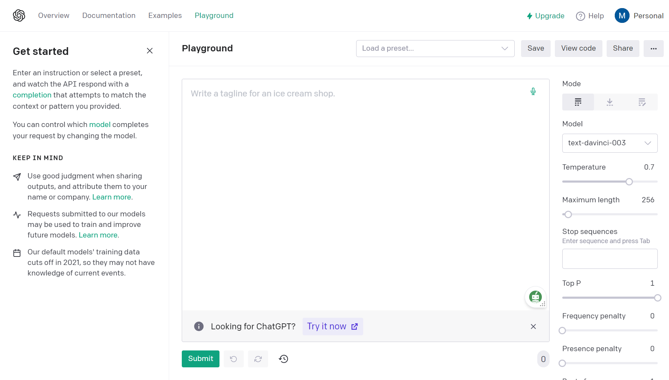The width and height of the screenshot is (669, 380).
Task: Switch to Edit mode
Action: point(642,102)
